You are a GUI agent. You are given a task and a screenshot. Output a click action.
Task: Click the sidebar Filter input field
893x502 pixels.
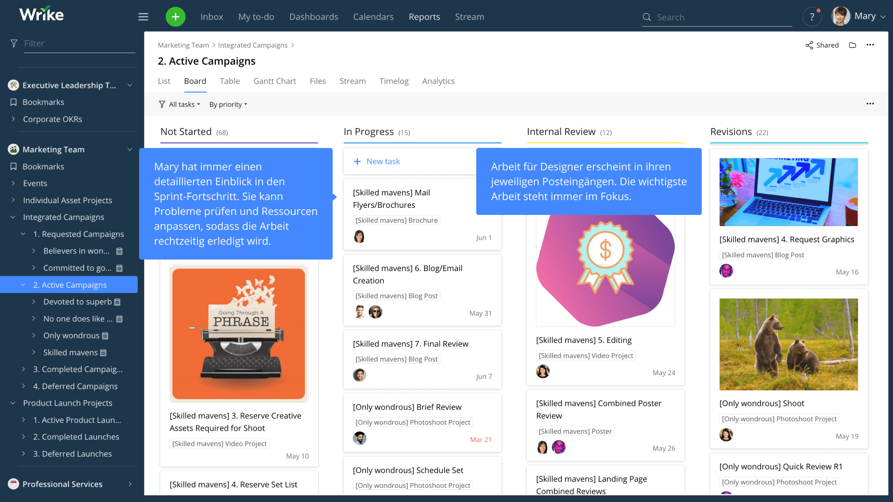click(79, 44)
